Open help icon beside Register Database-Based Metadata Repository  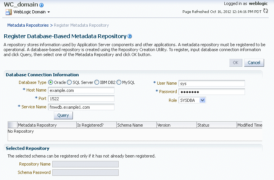130,36
